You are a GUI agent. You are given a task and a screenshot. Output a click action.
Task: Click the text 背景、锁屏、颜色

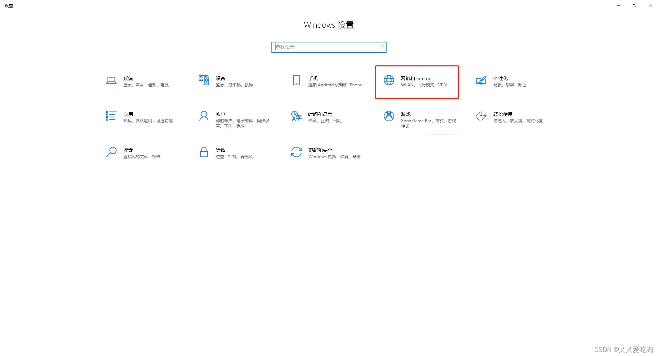(510, 85)
